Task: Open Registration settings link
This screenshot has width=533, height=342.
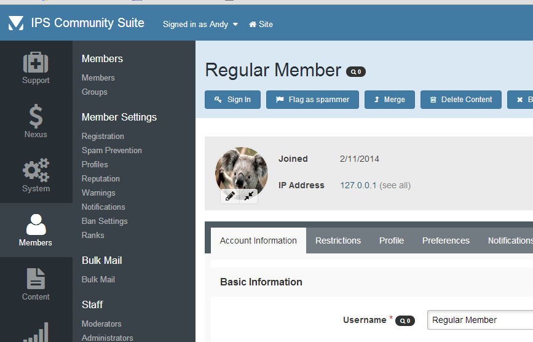Action: click(x=103, y=137)
